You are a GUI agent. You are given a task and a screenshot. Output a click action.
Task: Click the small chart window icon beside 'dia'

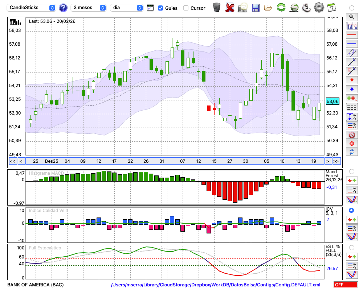(150, 8)
